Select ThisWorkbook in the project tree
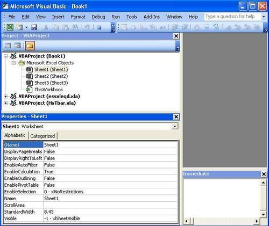269x226 pixels. coord(48,90)
